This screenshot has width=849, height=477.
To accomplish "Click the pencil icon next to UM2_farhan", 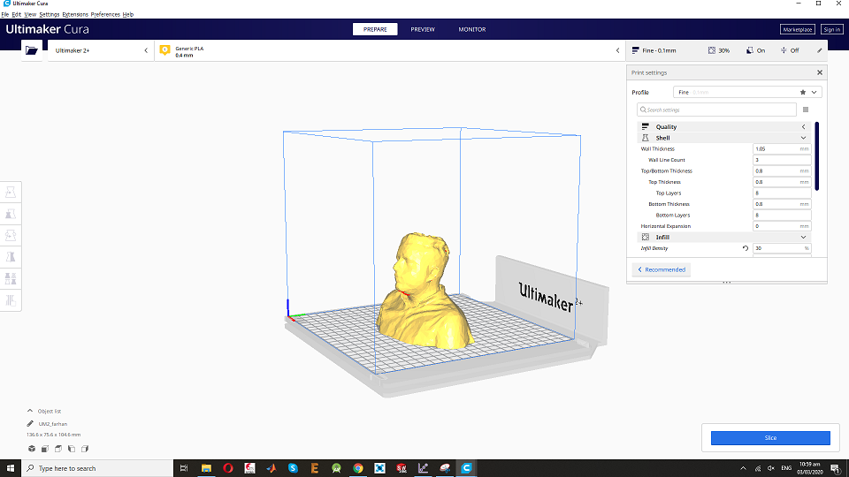I will pos(30,423).
